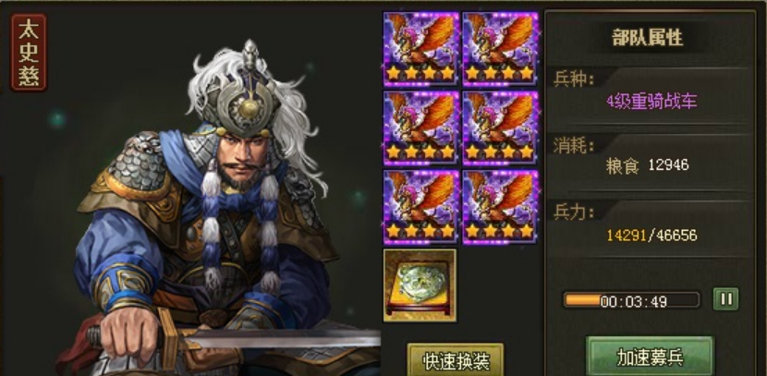Click the 兵种 section label
The height and width of the screenshot is (376, 767).
tap(573, 79)
